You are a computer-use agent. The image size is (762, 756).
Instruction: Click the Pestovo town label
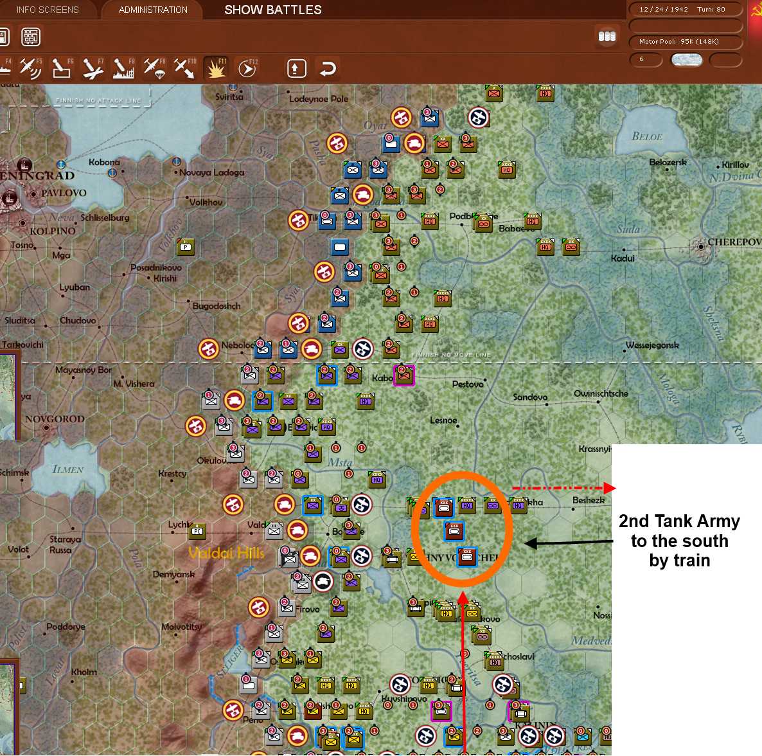[468, 384]
